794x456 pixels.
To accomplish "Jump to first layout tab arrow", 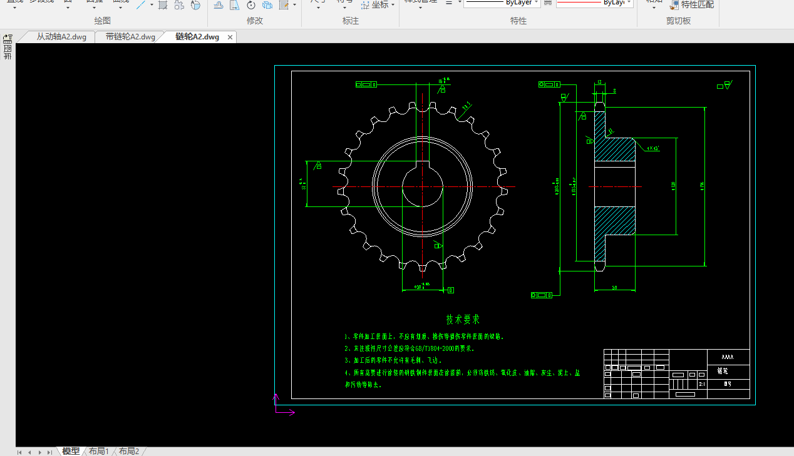I will pyautogui.click(x=19, y=452).
